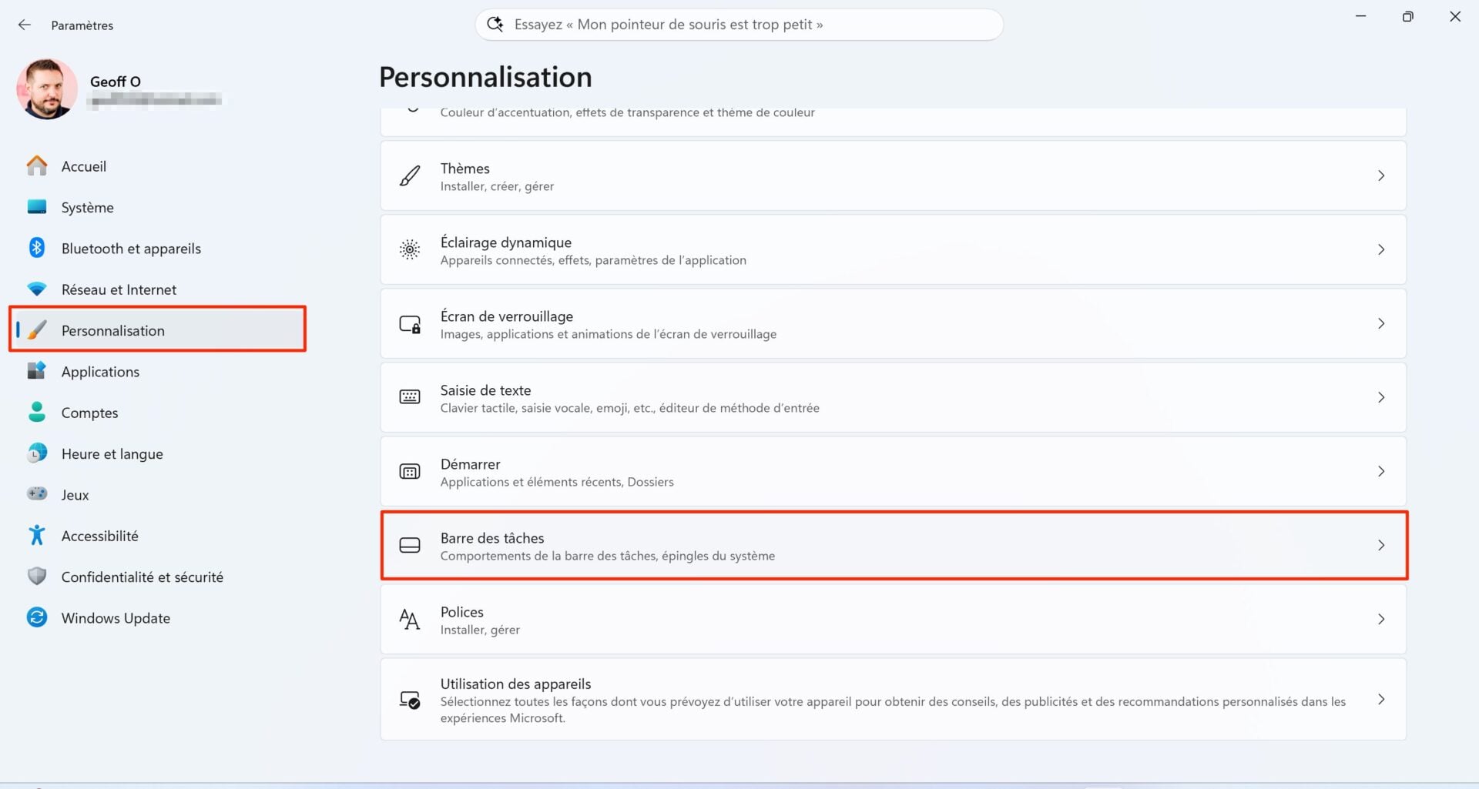Image resolution: width=1479 pixels, height=789 pixels.
Task: Open Heure et langue settings
Action: tap(158, 453)
